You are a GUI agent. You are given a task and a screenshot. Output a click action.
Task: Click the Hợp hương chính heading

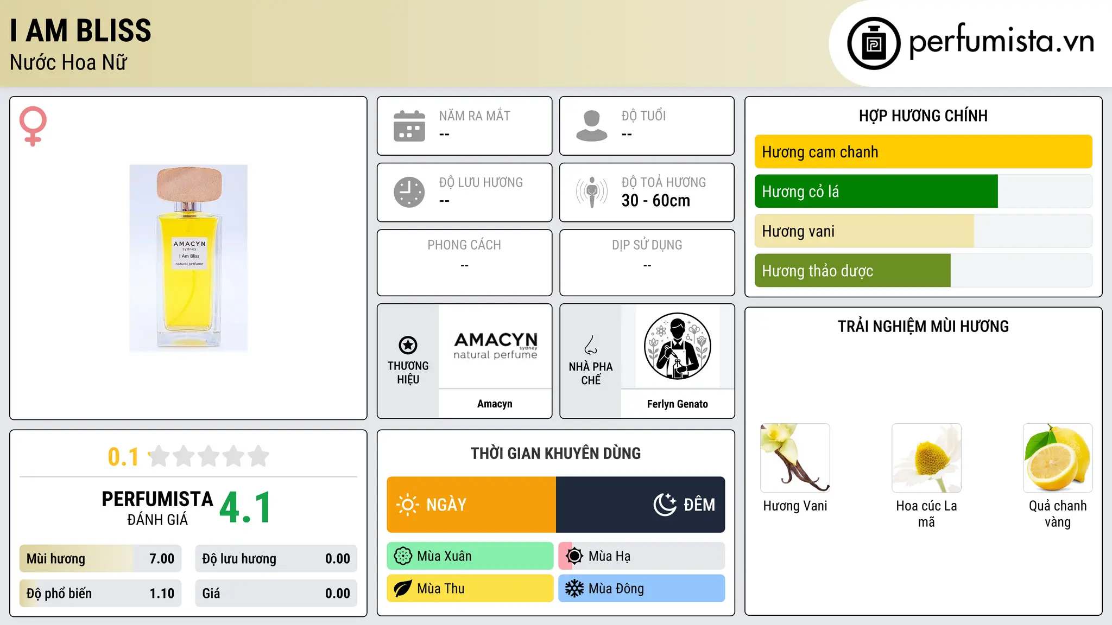coord(923,116)
